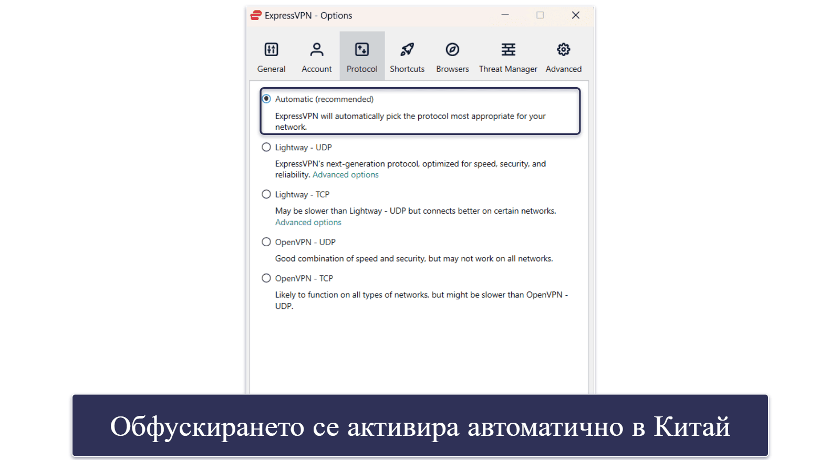Image resolution: width=840 pixels, height=460 pixels.
Task: Select the Lightway - UDP radio button
Action: pyautogui.click(x=266, y=147)
